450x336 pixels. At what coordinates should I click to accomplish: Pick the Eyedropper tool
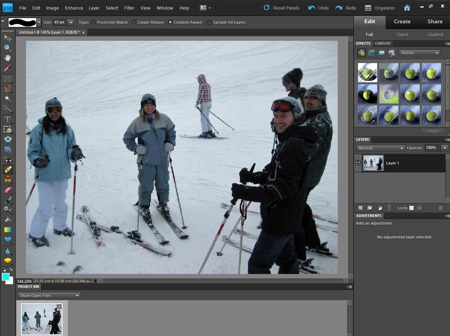(x=7, y=68)
